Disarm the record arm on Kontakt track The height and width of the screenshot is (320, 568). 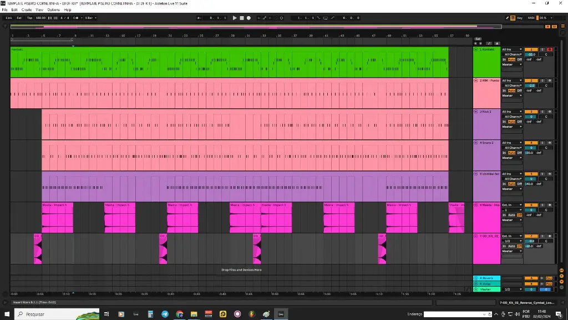(550, 49)
